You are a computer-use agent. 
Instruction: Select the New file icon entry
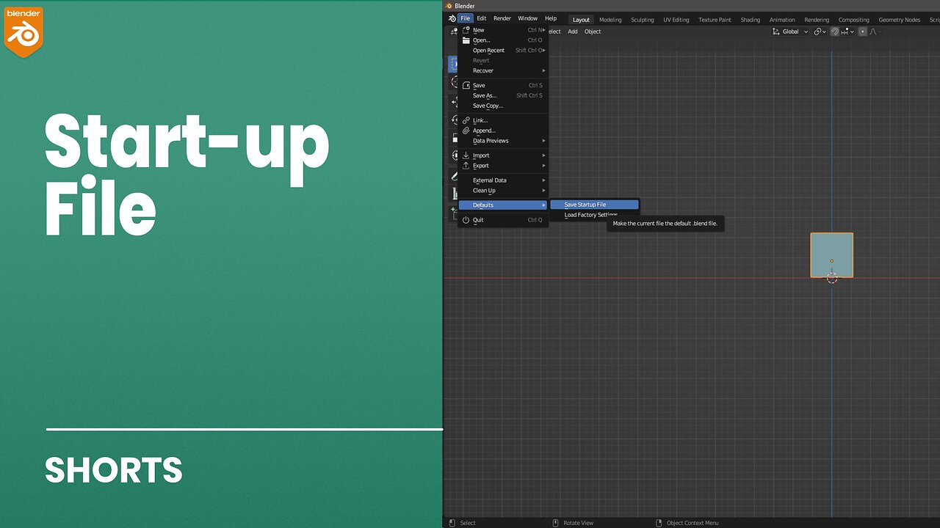pos(466,30)
